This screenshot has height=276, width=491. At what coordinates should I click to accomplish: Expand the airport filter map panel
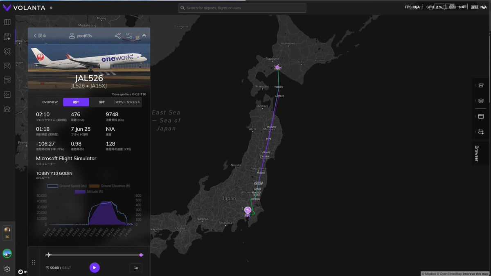(x=481, y=85)
